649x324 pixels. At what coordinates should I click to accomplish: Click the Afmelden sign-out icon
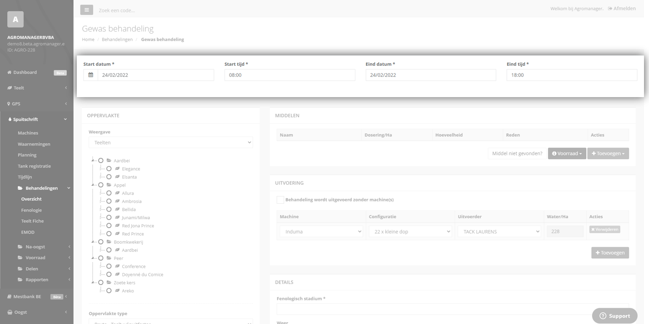pyautogui.click(x=610, y=9)
